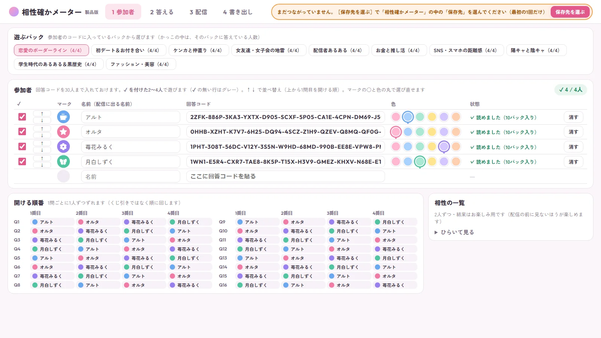This screenshot has width=601, height=338.
Task: Remove オルタ using 消す button
Action: 573,132
